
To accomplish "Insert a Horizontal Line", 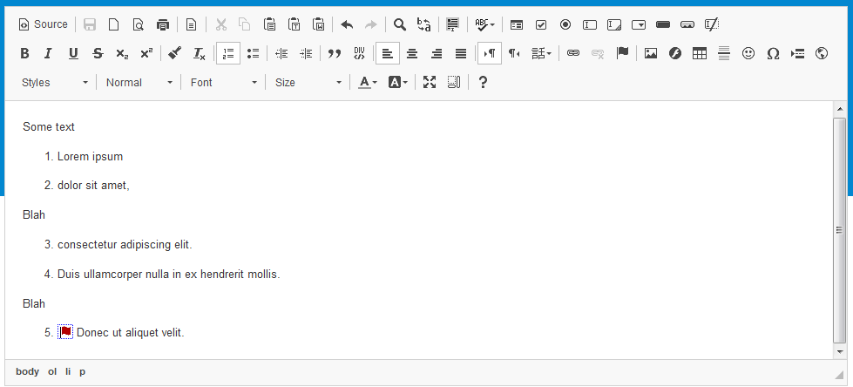I will (x=724, y=53).
